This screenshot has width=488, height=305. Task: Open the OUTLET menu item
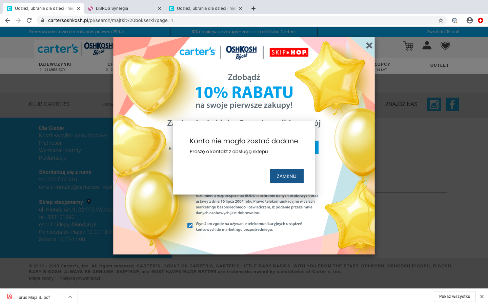click(x=439, y=65)
